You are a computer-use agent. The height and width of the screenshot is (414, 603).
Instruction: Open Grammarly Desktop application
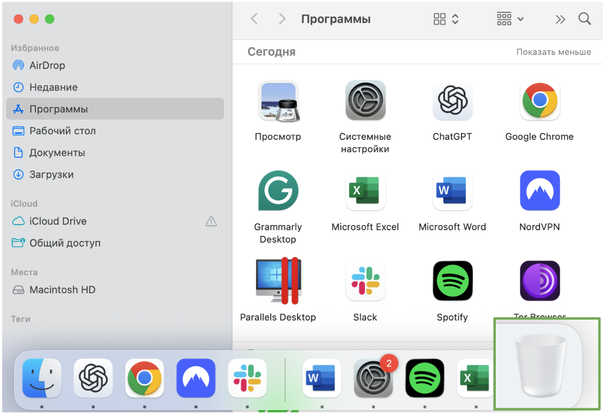[278, 191]
